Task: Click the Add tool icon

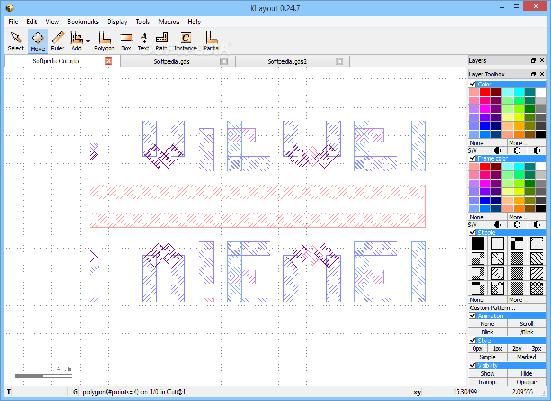Action: pos(76,41)
